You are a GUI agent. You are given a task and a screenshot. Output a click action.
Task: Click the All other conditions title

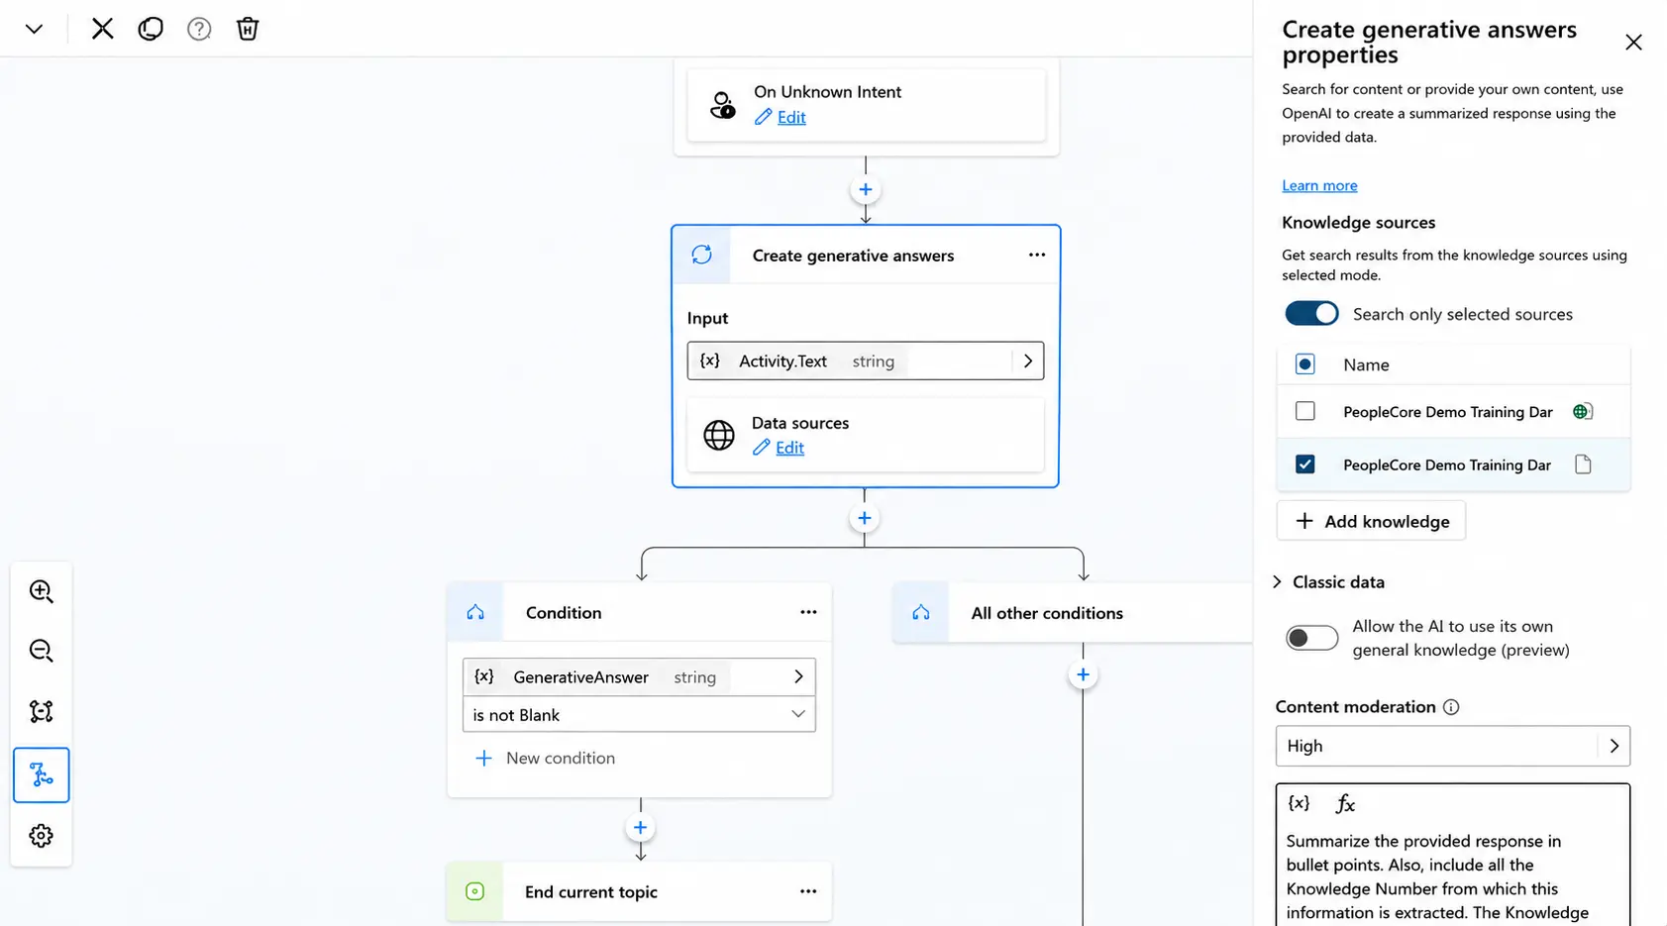[1047, 613]
